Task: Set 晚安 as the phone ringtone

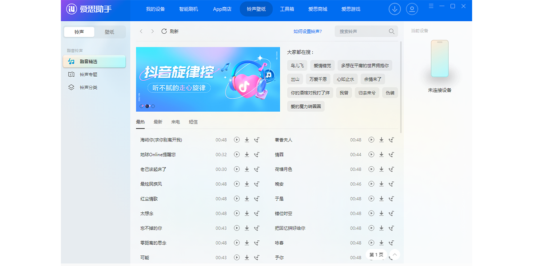Action: [x=391, y=184]
